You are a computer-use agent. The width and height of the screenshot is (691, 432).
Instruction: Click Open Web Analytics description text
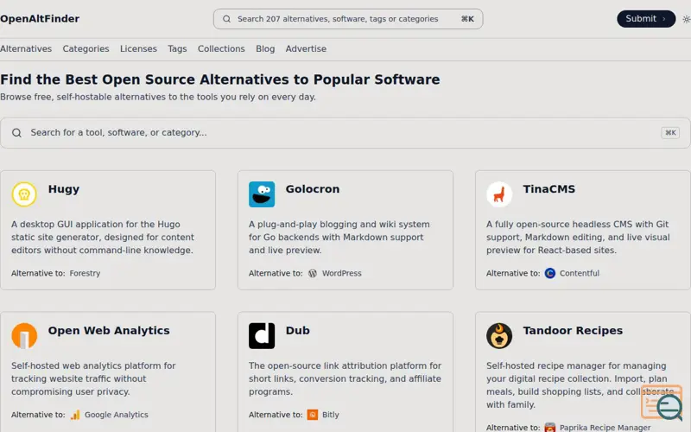93,378
